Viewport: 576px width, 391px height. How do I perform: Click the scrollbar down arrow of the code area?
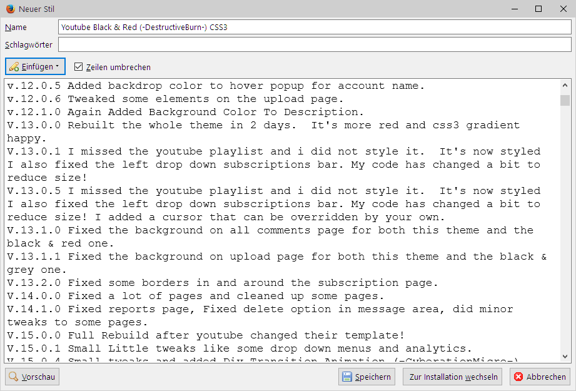(x=565, y=357)
